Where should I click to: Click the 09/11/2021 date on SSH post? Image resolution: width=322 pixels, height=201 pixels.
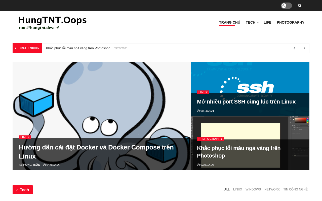coord(206,111)
